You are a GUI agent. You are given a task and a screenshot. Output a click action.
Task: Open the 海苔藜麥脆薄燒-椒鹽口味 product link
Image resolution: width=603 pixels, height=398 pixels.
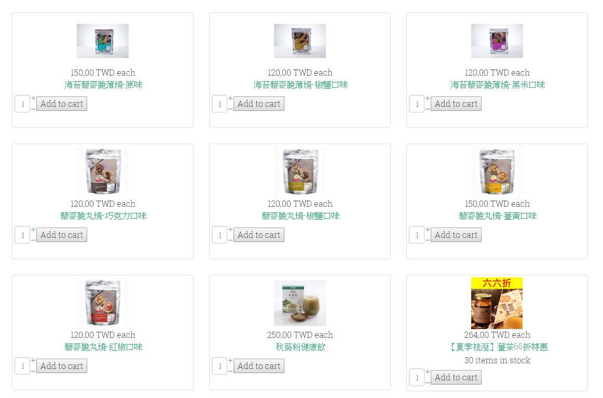(x=300, y=85)
